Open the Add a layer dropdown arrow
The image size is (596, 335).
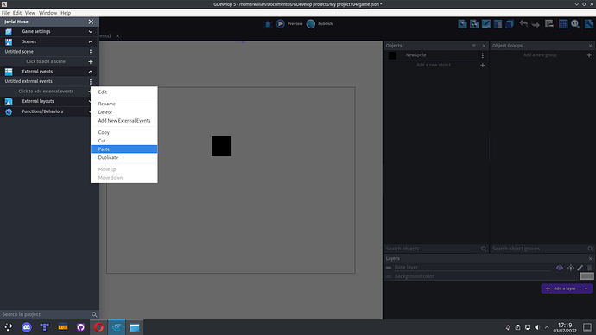tap(586, 288)
